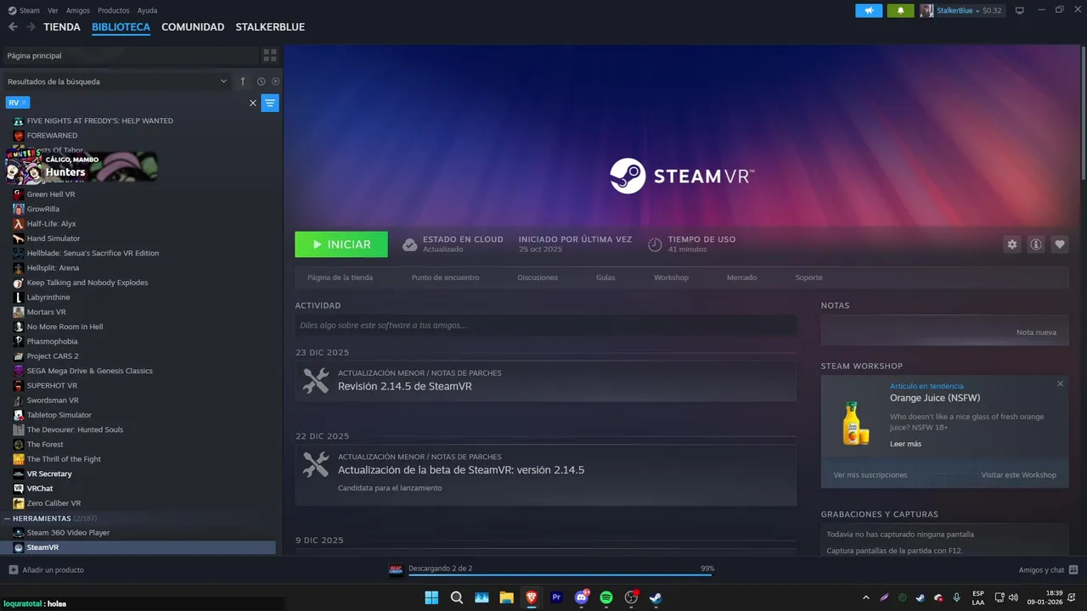This screenshot has width=1087, height=611.
Task: Select the BIBLIOTECA section
Action: pos(121,27)
